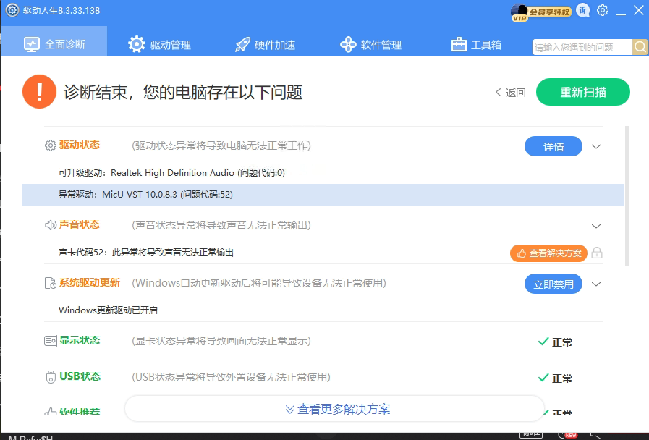Switch to 驱动管理 tab
This screenshot has height=440, width=649.
159,44
